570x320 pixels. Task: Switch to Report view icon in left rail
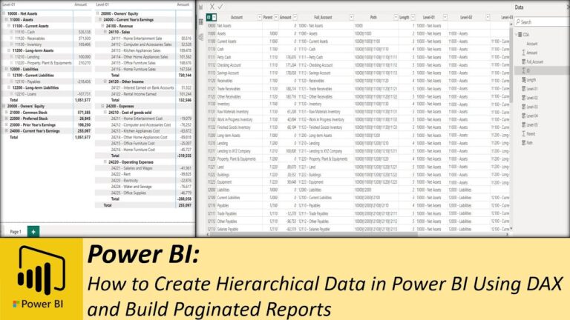200,7
